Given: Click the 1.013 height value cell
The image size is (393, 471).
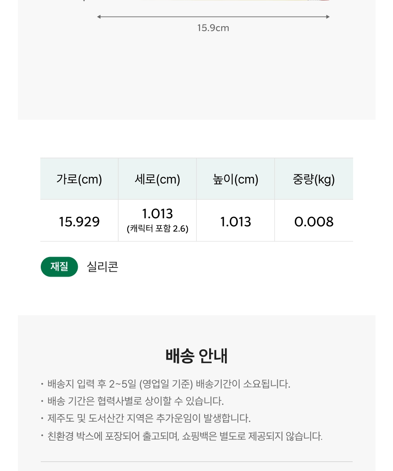Looking at the screenshot, I should pyautogui.click(x=235, y=221).
